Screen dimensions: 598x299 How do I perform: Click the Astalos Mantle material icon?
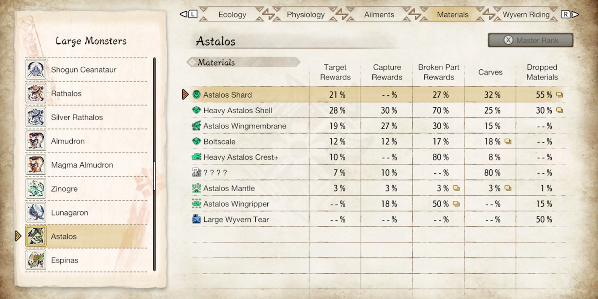(196, 188)
